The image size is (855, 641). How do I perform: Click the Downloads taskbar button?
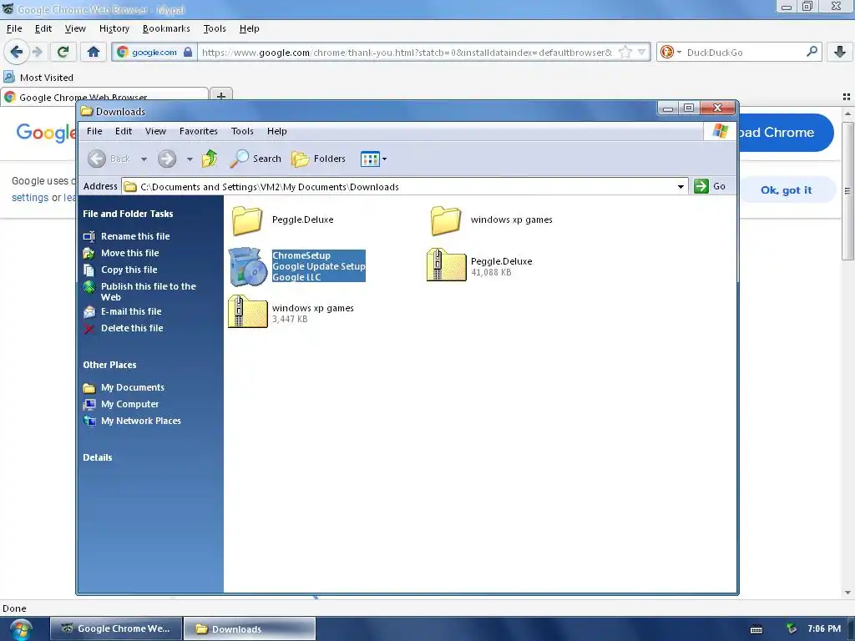coord(249,628)
